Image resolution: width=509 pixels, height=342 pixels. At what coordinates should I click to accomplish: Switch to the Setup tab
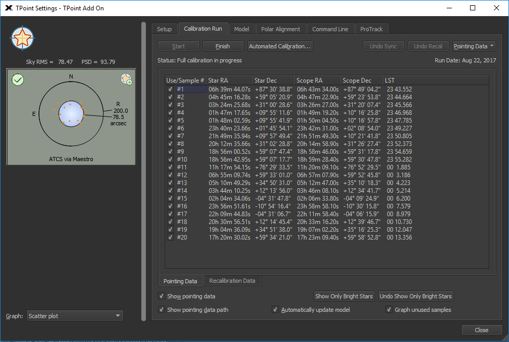click(x=164, y=29)
